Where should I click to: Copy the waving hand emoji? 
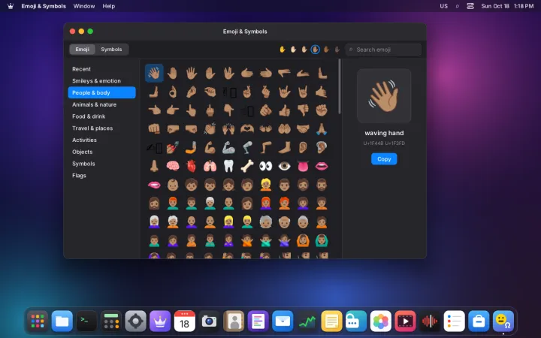[x=384, y=159]
